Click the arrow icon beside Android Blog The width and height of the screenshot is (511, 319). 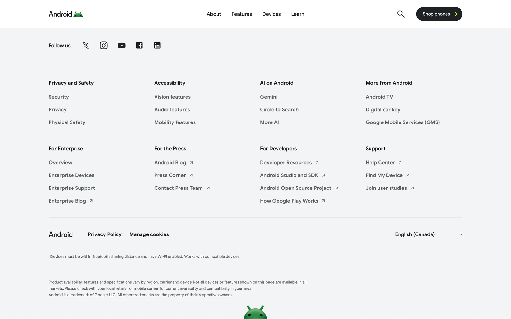coord(191,163)
